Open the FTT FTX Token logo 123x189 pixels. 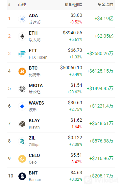22,54
